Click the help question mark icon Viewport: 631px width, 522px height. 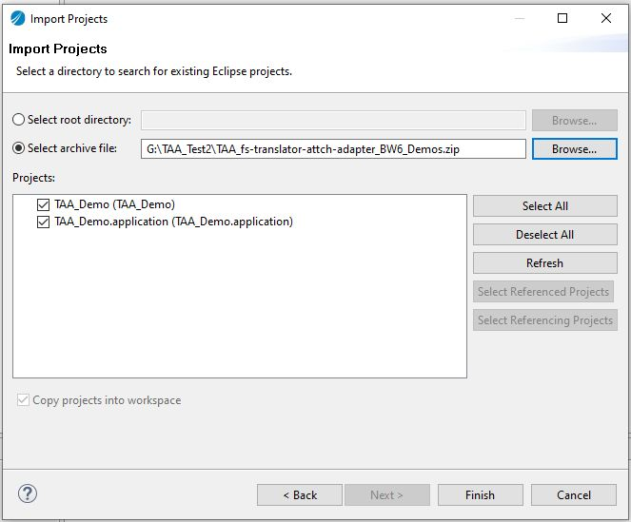pos(28,493)
